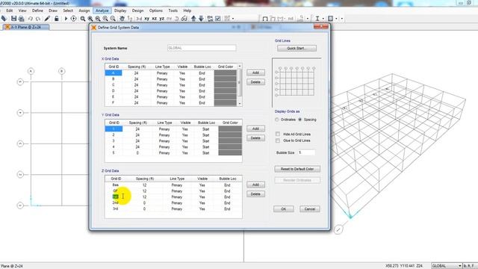Click the new model icon at toolbar start
Image resolution: width=478 pixels, height=269 pixels.
(4, 19)
